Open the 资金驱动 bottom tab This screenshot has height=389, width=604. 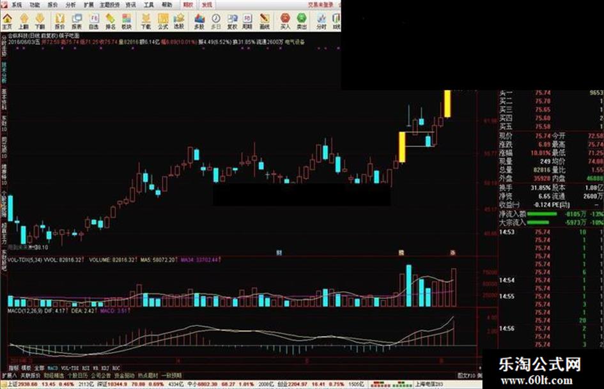click(125, 376)
